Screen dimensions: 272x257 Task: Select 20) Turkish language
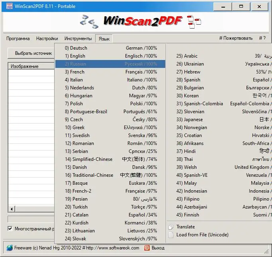tap(110, 207)
